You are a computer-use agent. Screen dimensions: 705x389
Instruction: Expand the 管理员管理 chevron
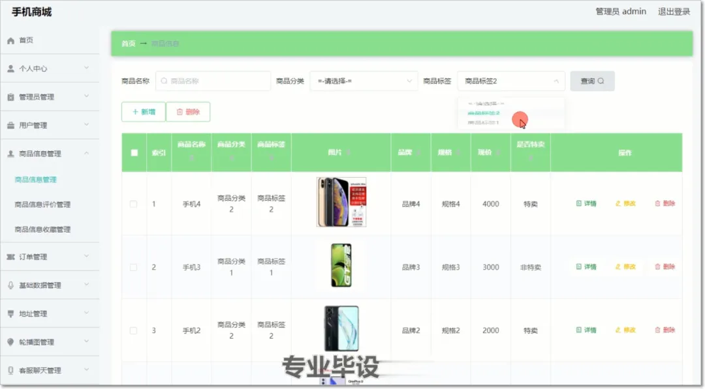86,96
